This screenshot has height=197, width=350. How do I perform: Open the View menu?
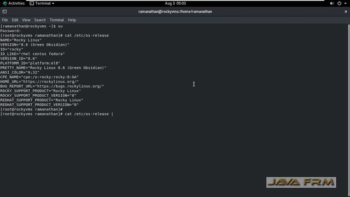26,20
